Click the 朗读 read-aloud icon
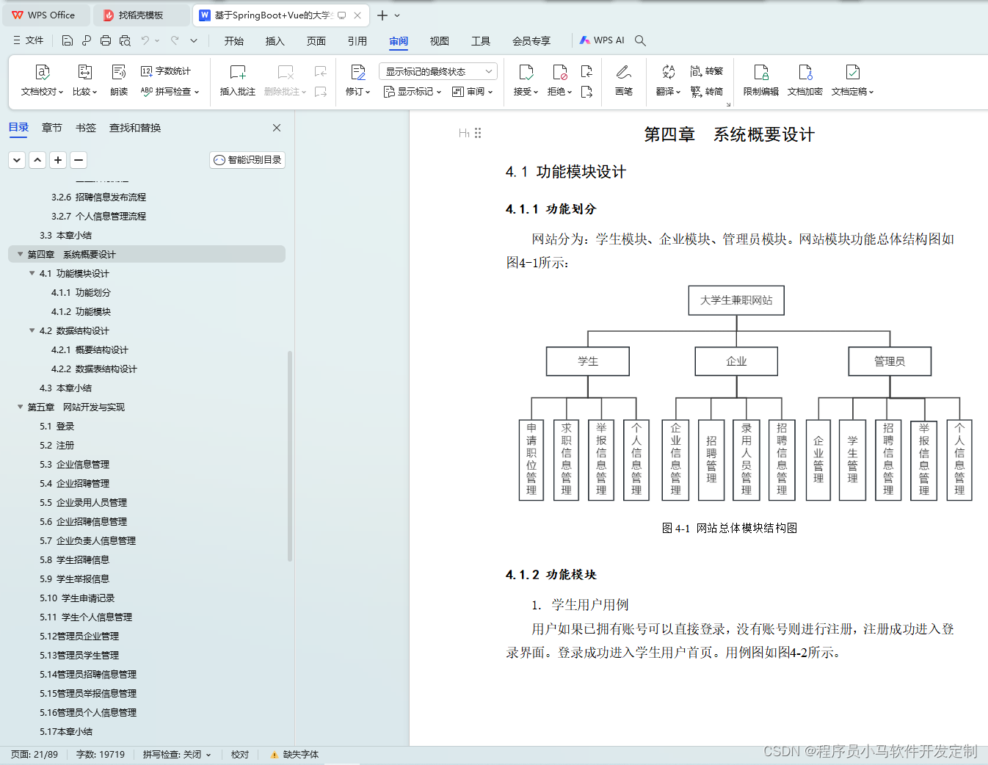988x765 pixels. point(118,79)
